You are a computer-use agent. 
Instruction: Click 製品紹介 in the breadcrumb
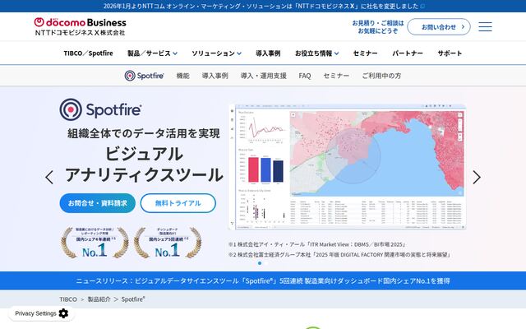pos(99,299)
